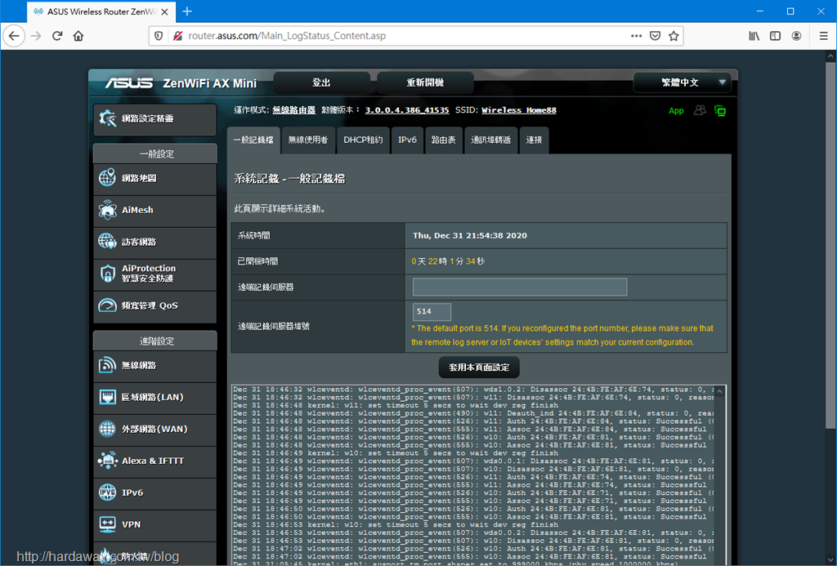
Task: Save the page to Pocket
Action: (655, 36)
